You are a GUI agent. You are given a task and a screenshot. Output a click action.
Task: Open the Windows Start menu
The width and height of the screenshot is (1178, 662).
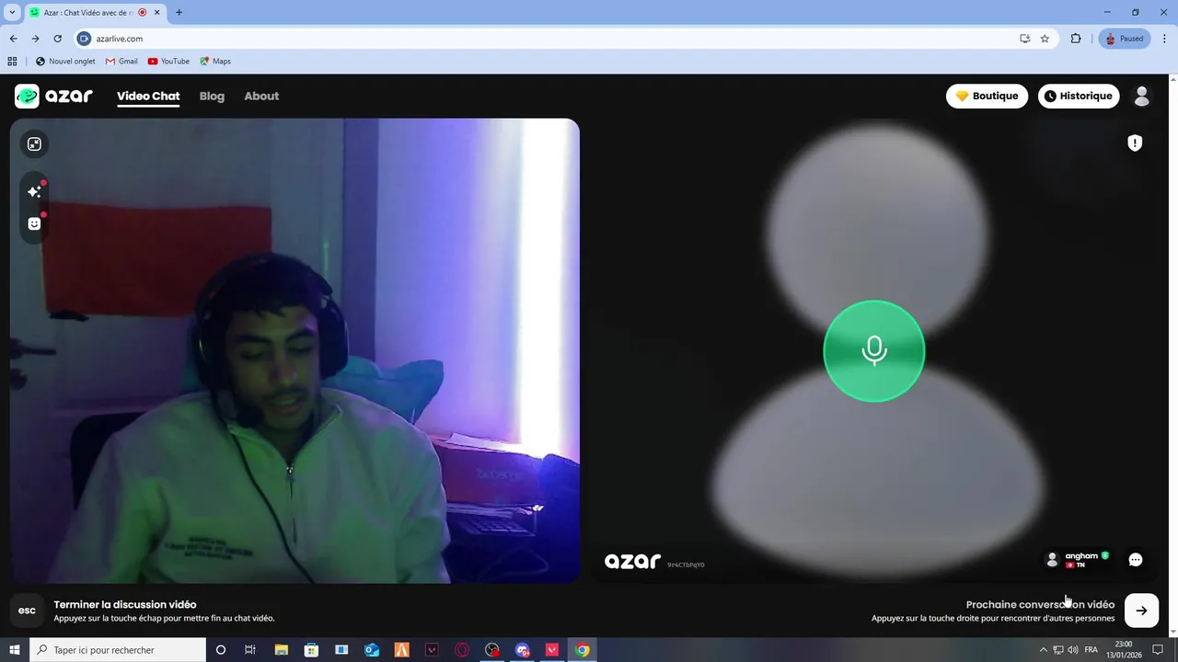point(14,650)
